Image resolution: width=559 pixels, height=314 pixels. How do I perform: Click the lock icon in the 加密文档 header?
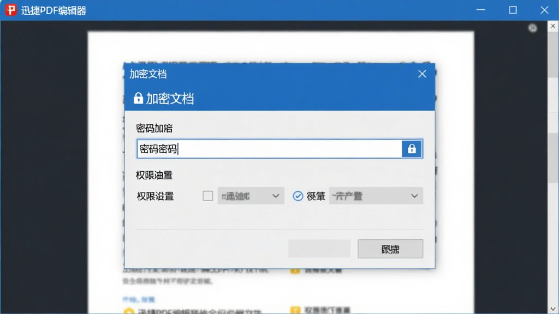click(138, 98)
